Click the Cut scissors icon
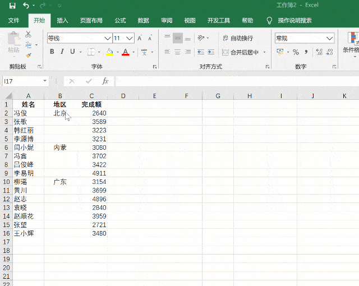 (29, 35)
